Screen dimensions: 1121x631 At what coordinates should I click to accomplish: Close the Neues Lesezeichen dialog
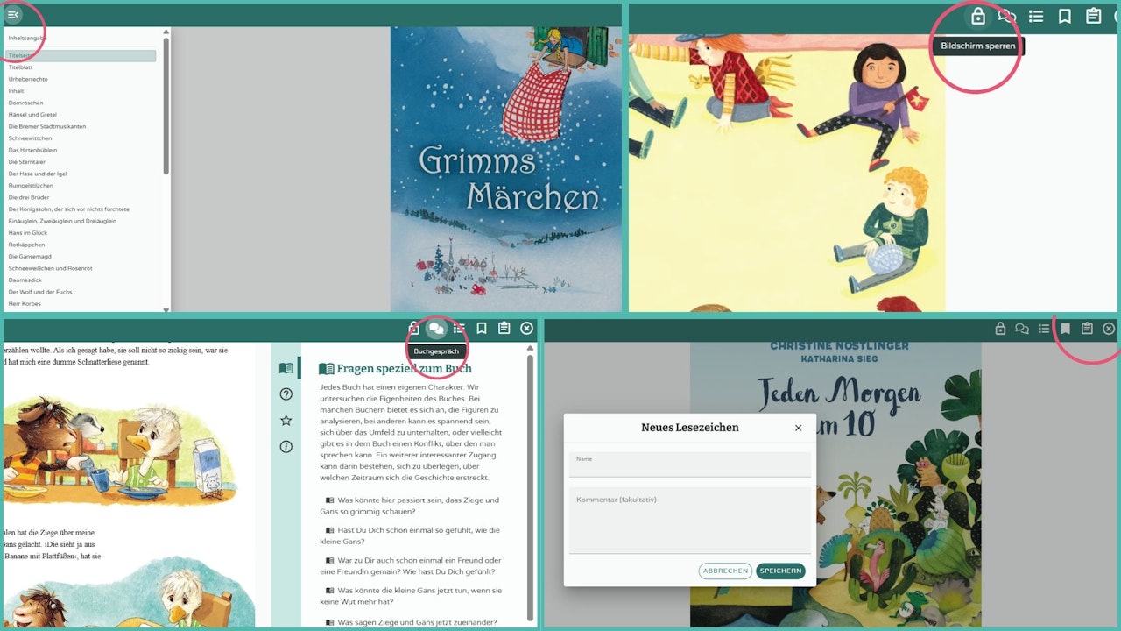click(x=798, y=428)
